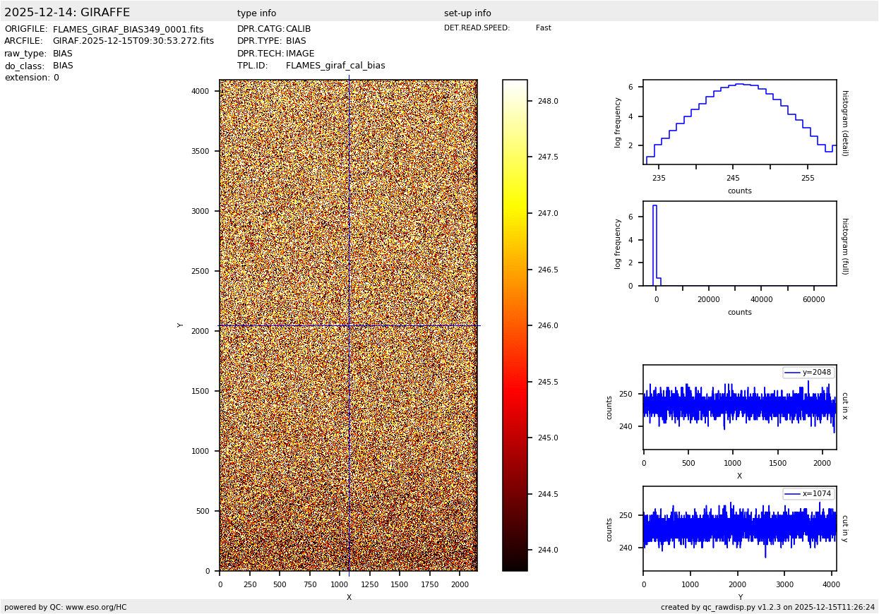Click the TPL.ID value FLAMES_giraf_cal_bias
The height and width of the screenshot is (614, 879).
click(x=335, y=66)
